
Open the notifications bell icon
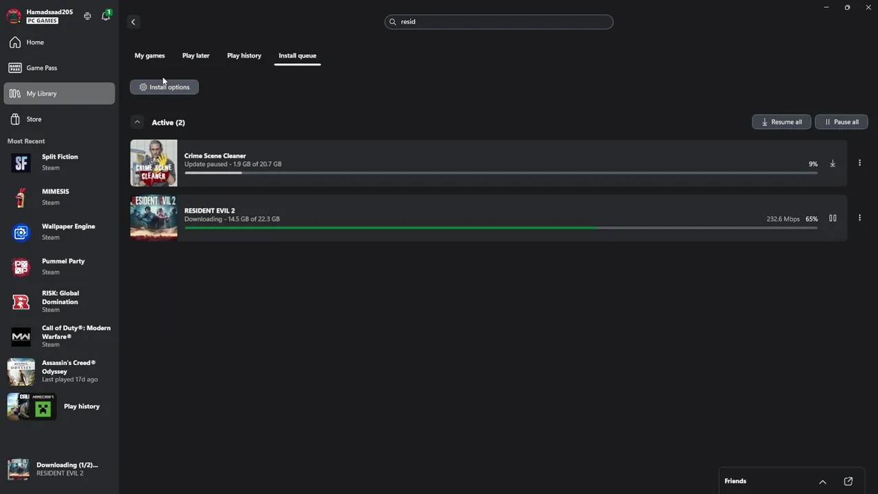point(106,16)
